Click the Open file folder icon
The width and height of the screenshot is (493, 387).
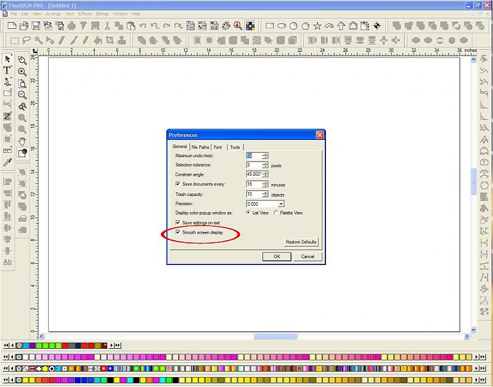click(x=24, y=26)
